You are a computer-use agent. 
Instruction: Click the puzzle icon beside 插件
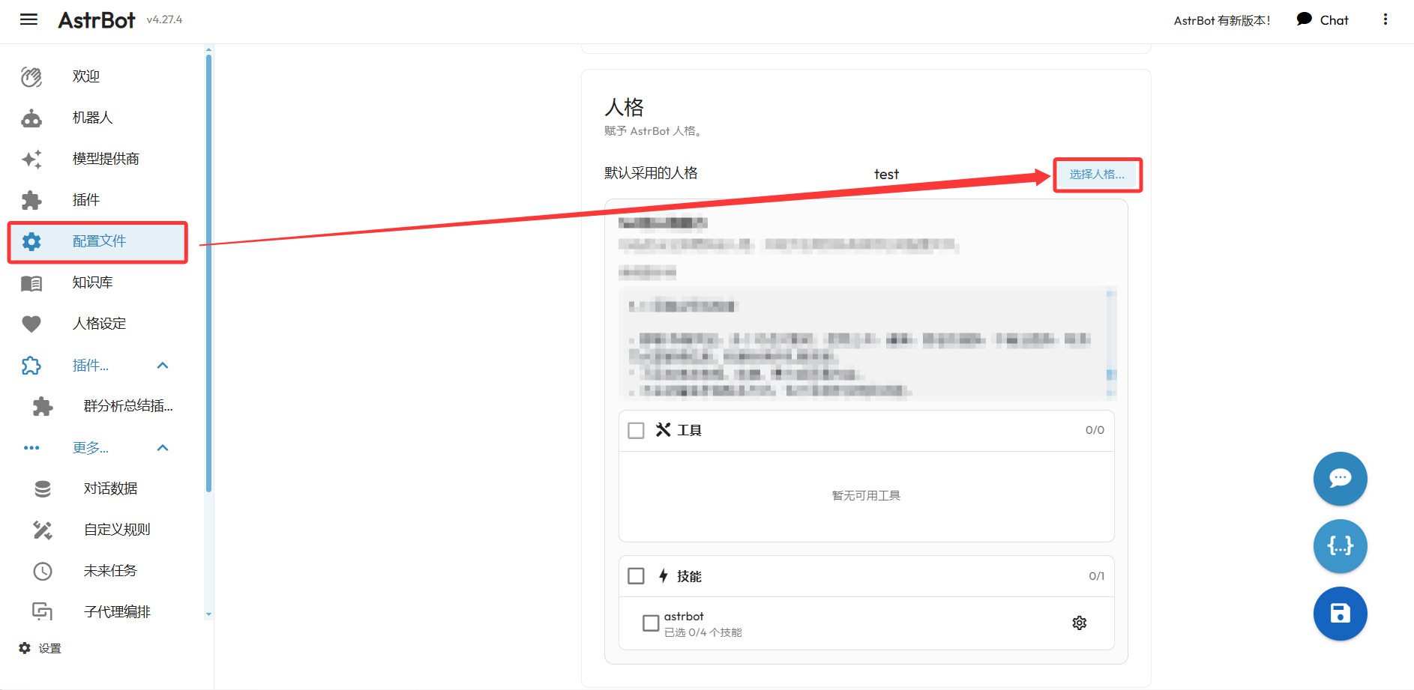click(x=31, y=200)
